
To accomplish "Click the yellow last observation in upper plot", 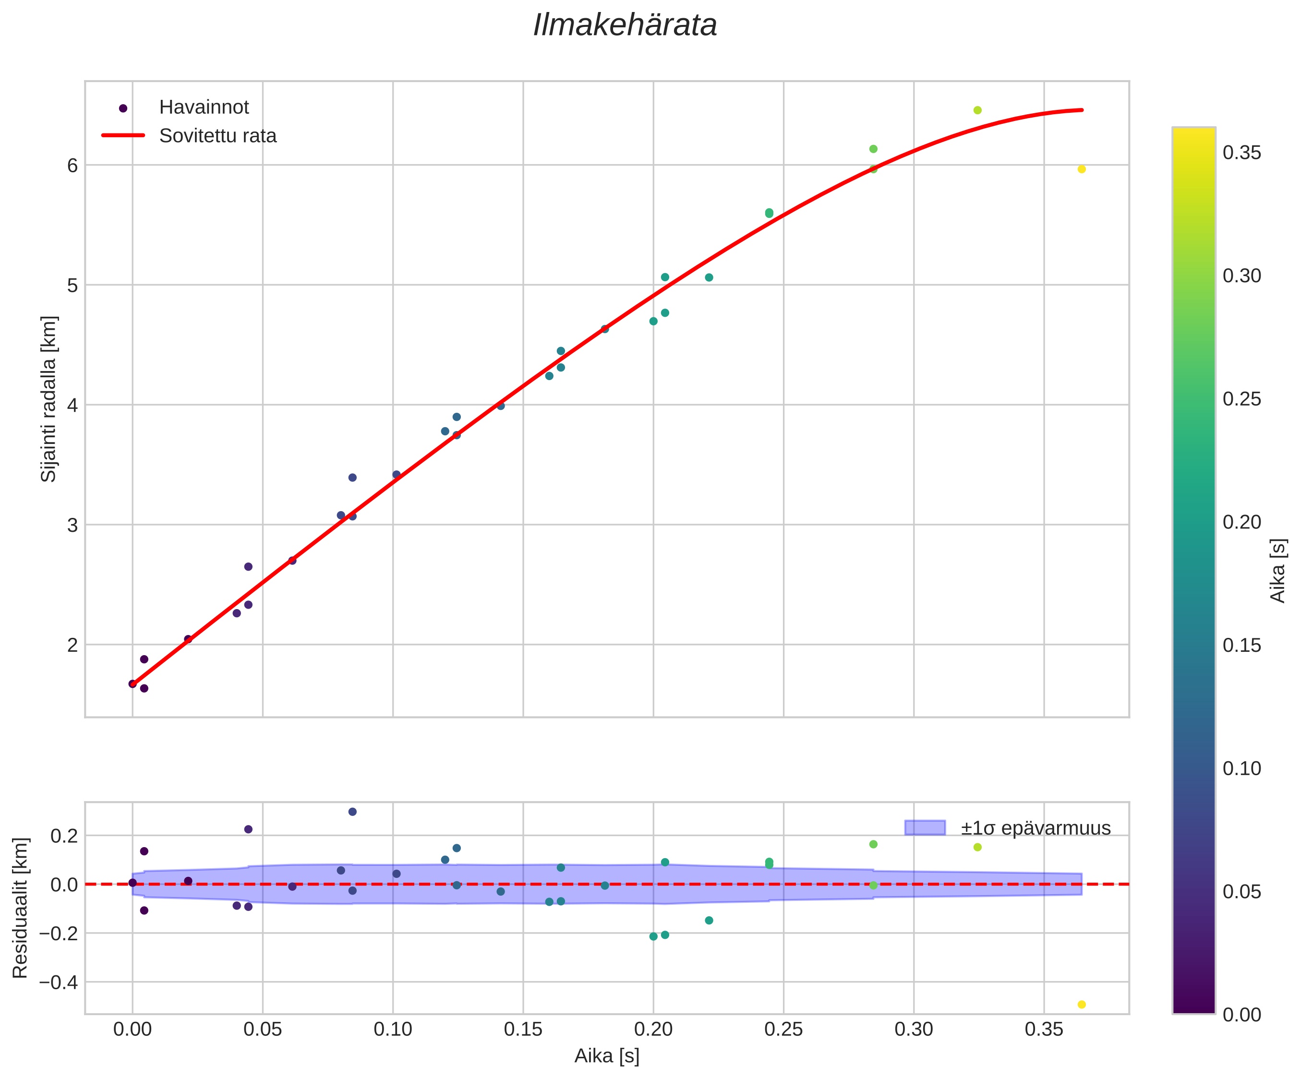I will [1082, 169].
